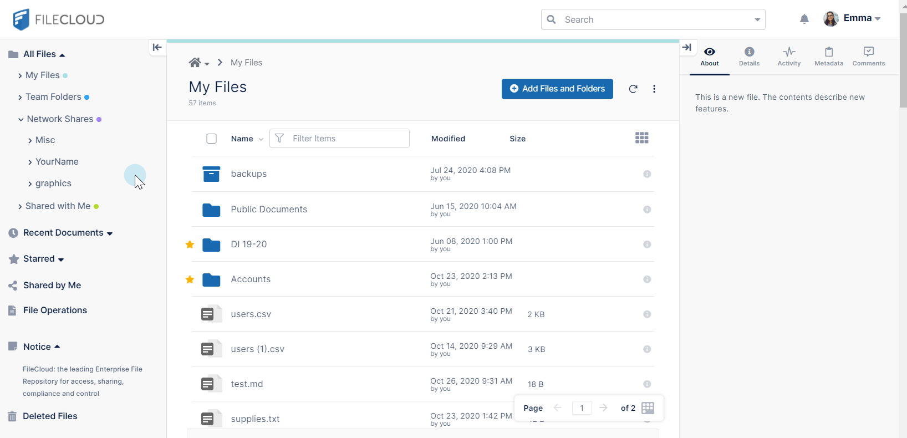Collapse the left sidebar panel
907x438 pixels.
[x=157, y=48]
